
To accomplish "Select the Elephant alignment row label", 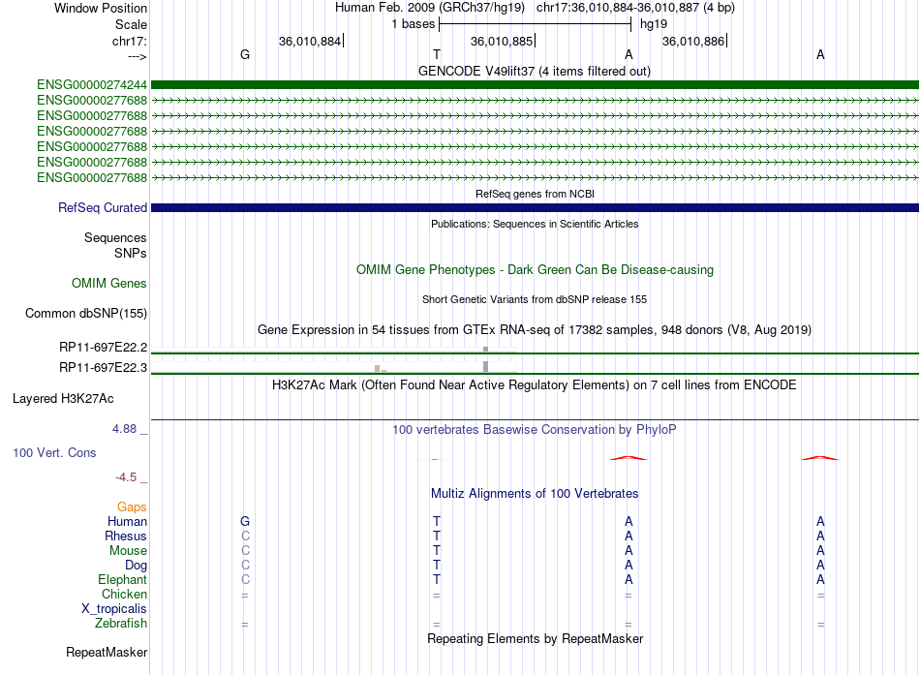I will coord(122,579).
